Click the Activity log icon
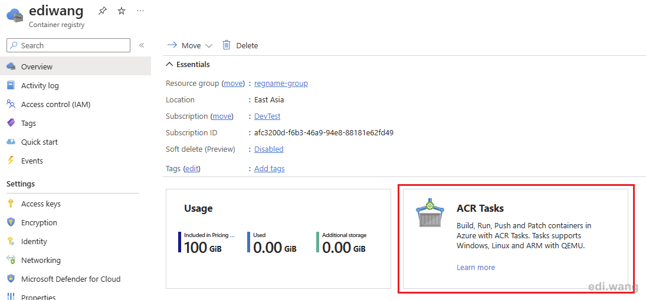This screenshot has height=300, width=646. coord(11,85)
